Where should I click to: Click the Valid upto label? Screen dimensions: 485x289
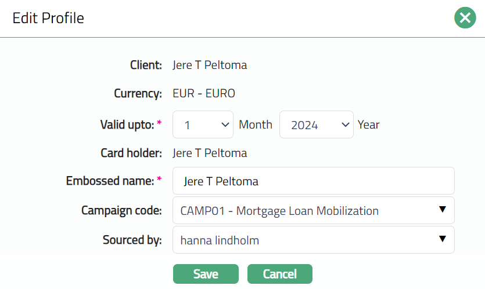pos(127,125)
